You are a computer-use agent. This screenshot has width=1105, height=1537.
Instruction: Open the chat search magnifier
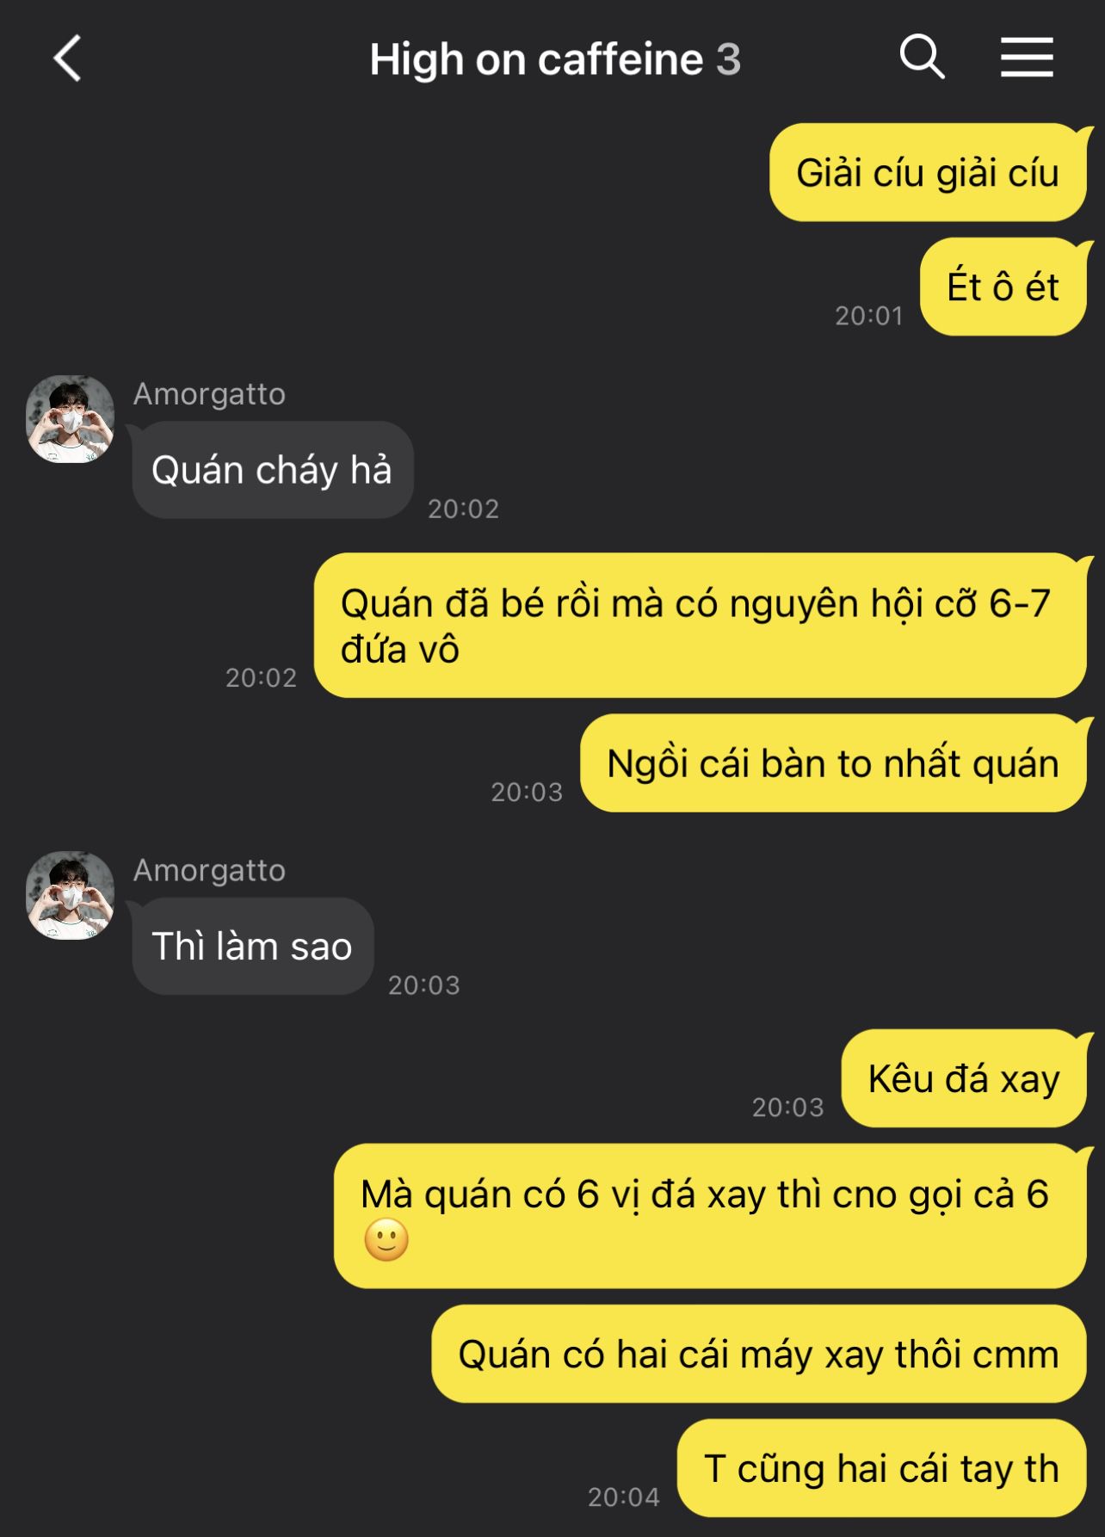(x=922, y=58)
